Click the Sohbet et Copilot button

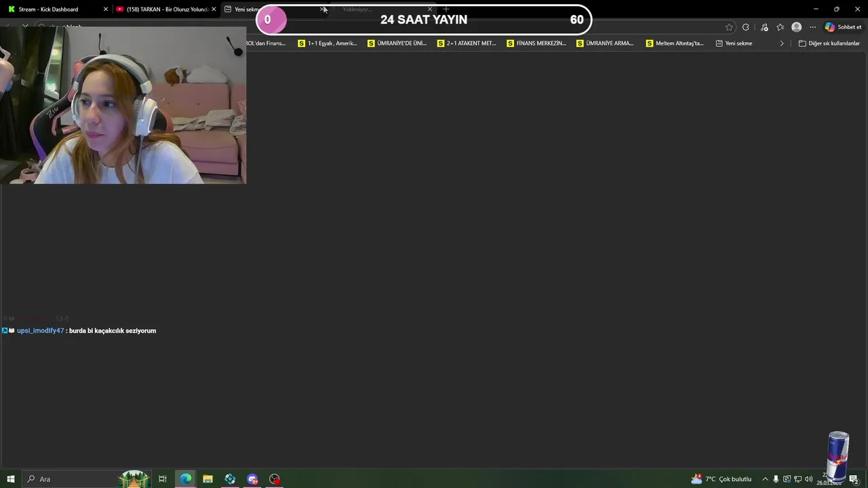coord(843,27)
